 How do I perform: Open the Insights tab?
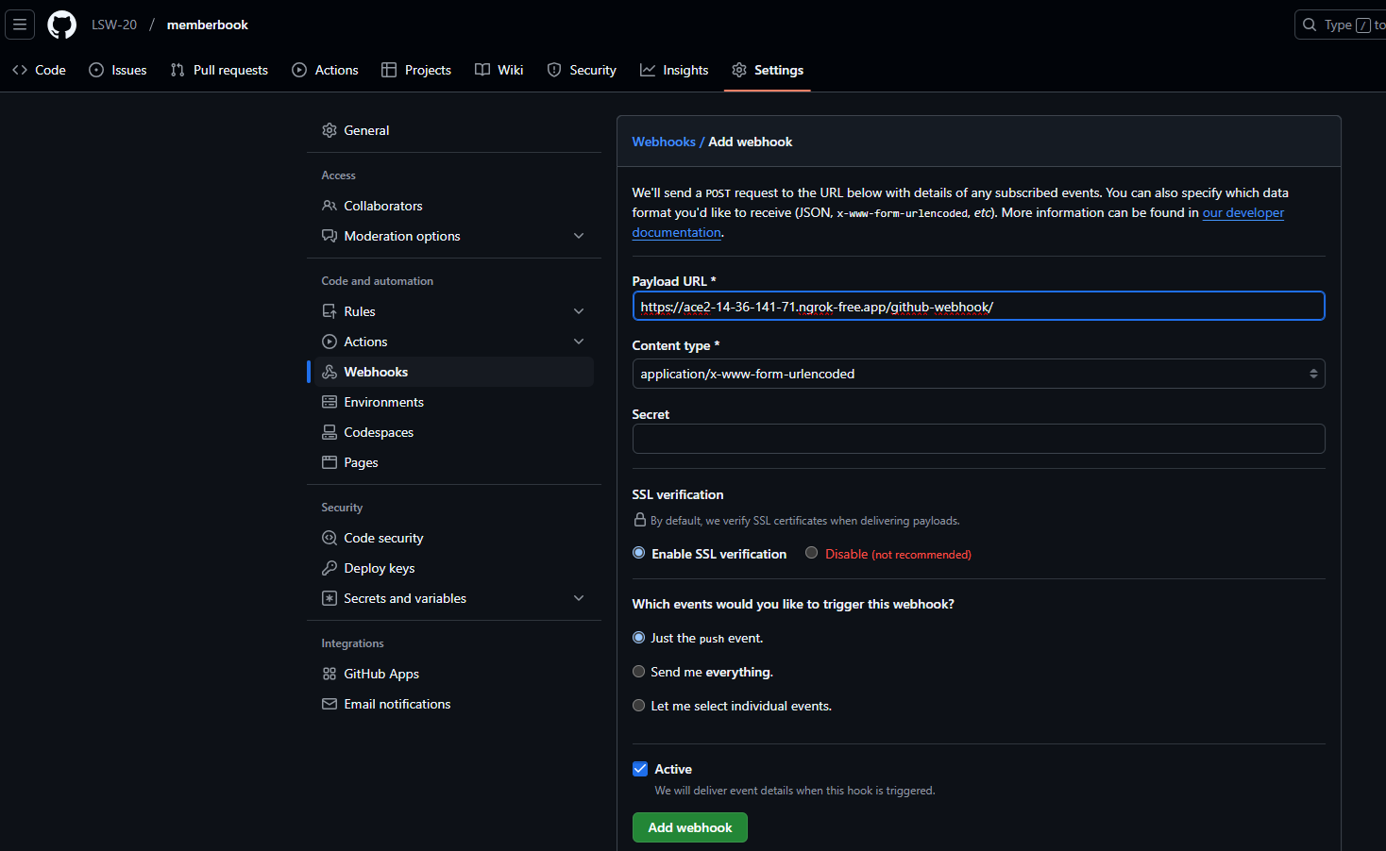674,70
